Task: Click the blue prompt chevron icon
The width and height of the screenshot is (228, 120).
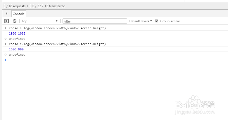Action: tap(5, 60)
